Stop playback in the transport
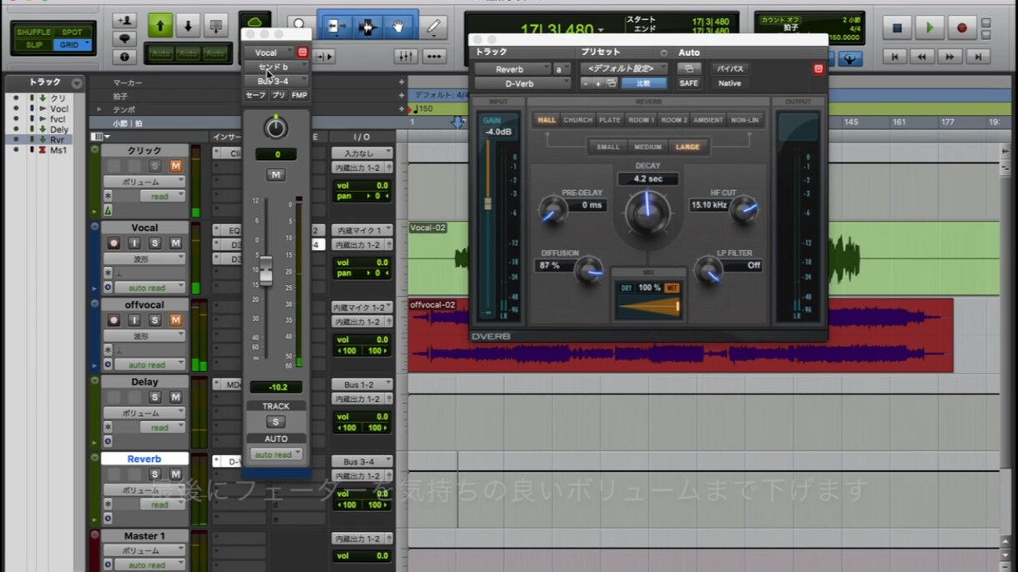 tap(897, 28)
